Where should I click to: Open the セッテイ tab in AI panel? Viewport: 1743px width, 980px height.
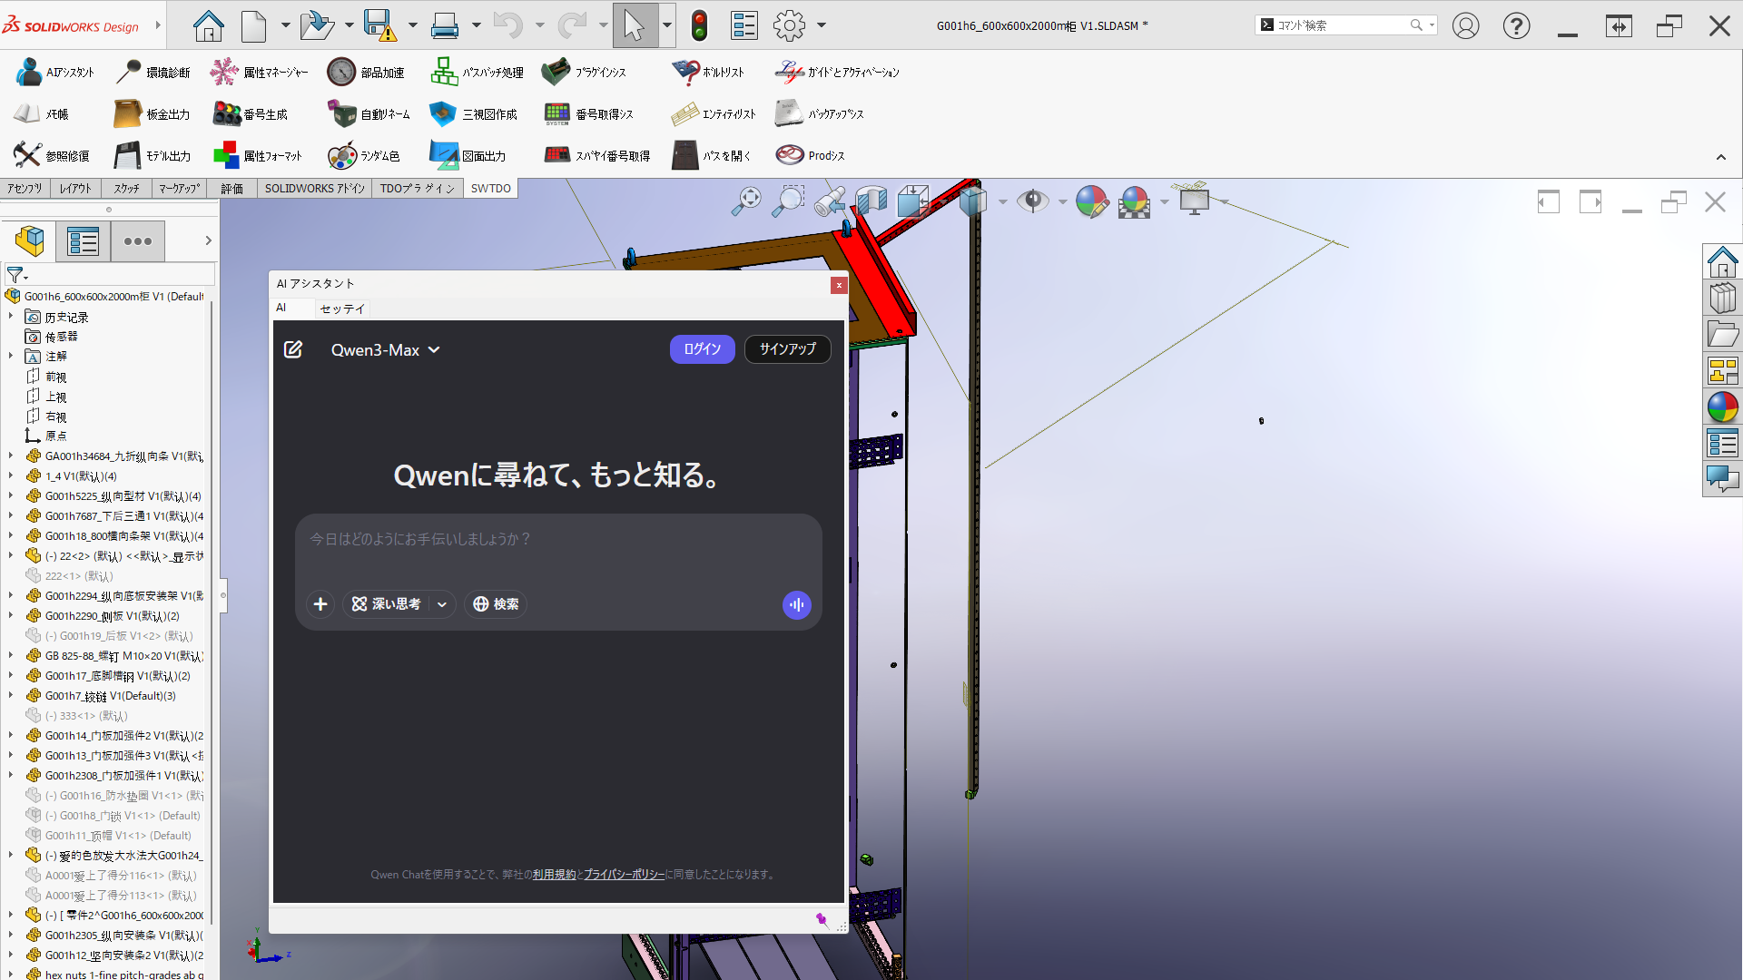342,309
